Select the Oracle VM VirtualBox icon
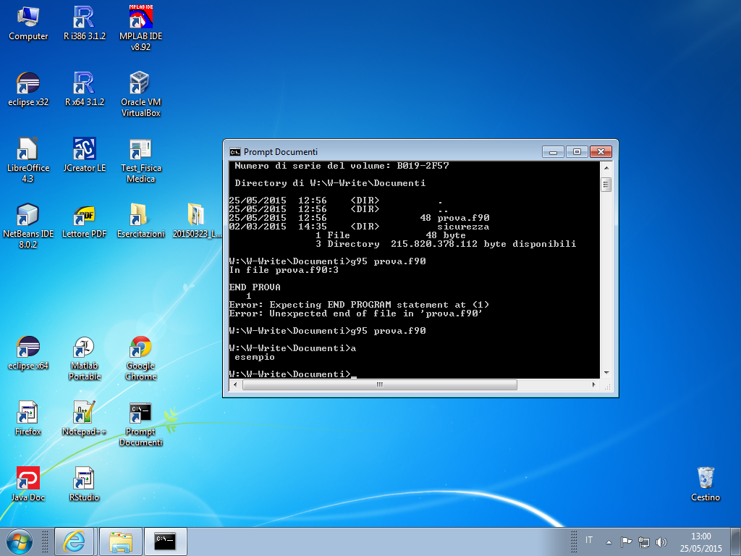 pos(140,83)
